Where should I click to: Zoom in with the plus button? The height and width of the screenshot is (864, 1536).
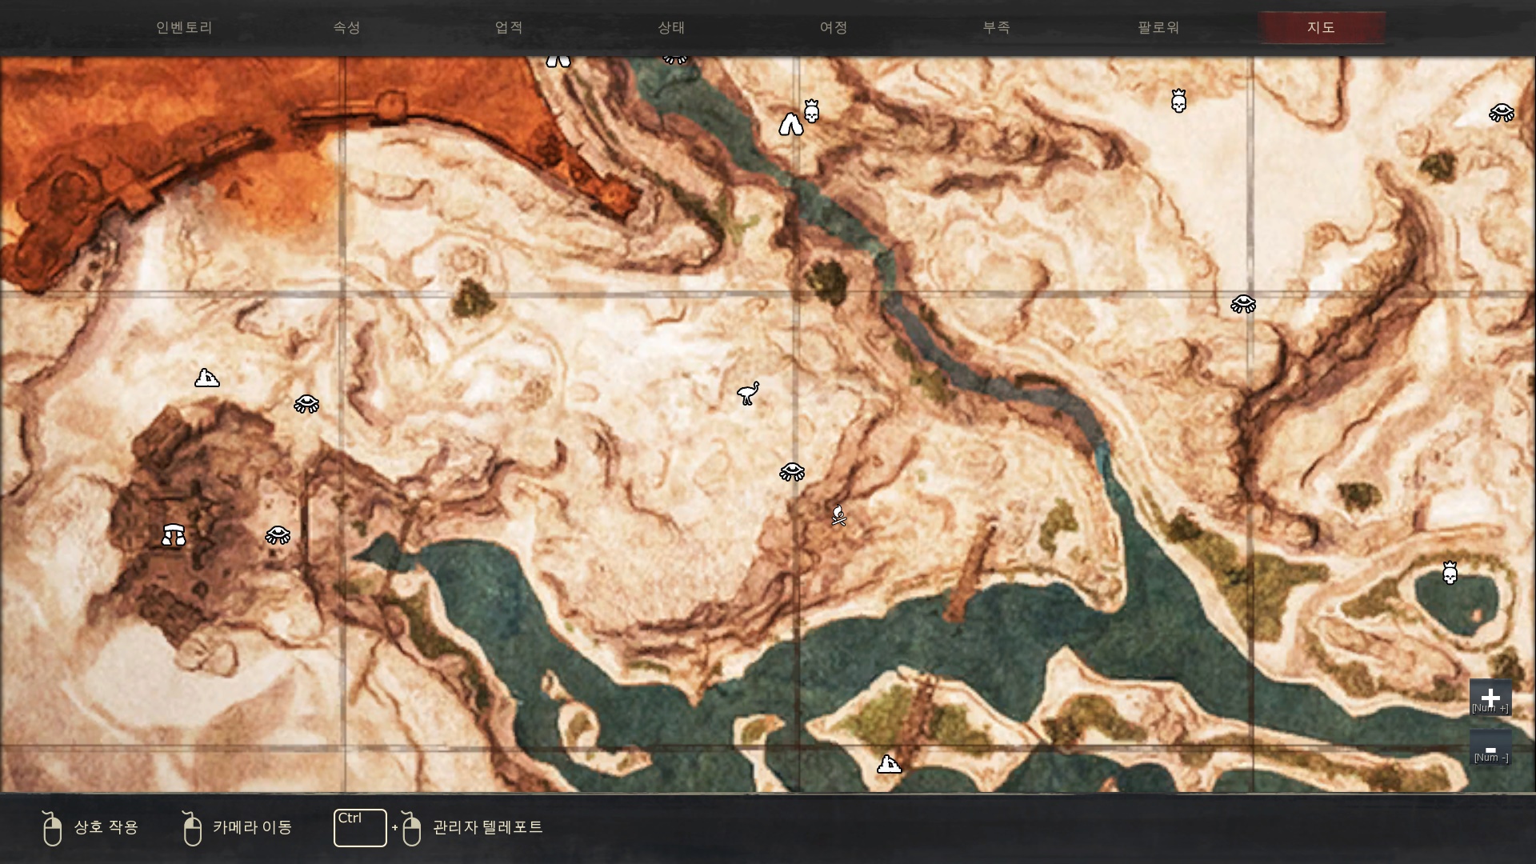[1490, 698]
